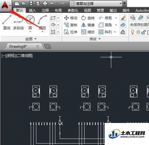Click the Hatch draw icon
Viewport: 149px width, 145px height.
point(53,32)
